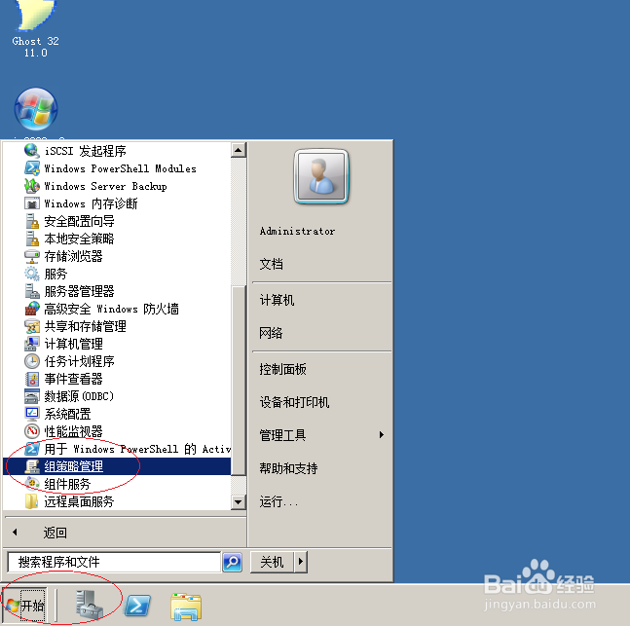Open shutdown options arrow next to 关机
The height and width of the screenshot is (626, 630).
pos(301,562)
